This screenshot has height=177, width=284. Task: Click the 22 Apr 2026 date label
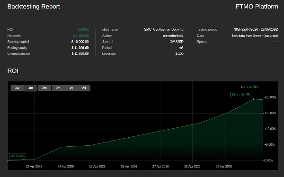[34, 166]
